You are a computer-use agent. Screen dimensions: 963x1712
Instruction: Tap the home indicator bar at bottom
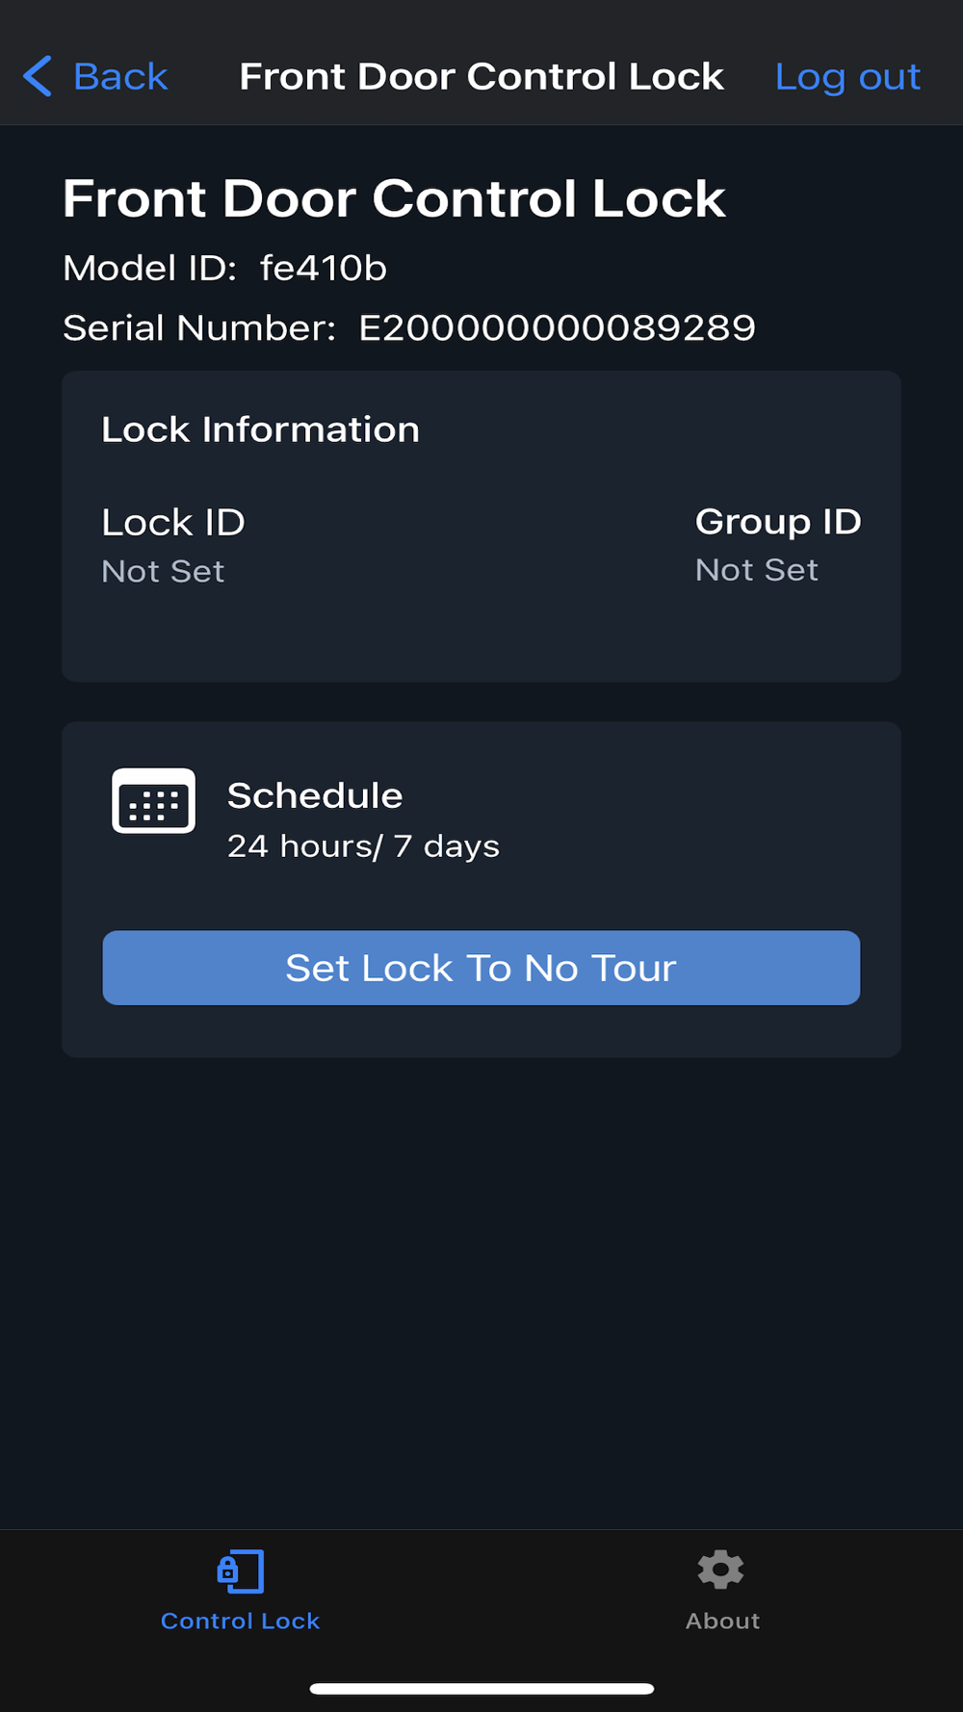pos(481,1688)
